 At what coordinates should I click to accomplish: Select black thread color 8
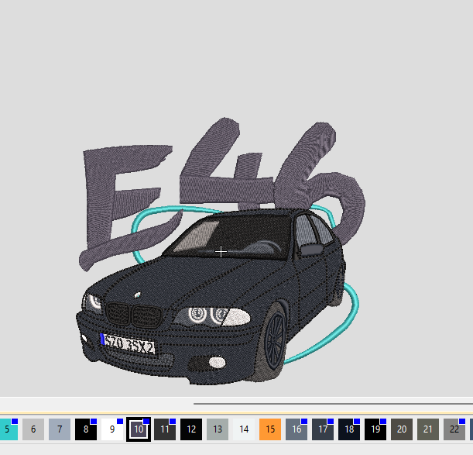click(x=86, y=429)
